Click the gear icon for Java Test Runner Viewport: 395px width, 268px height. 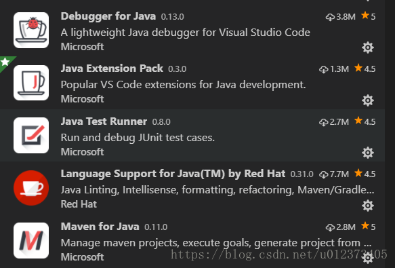tap(368, 153)
